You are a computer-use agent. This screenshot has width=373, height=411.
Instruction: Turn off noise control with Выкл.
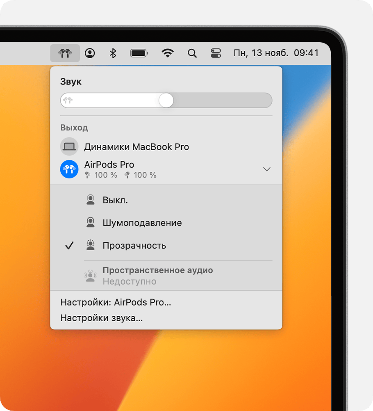[x=115, y=200]
